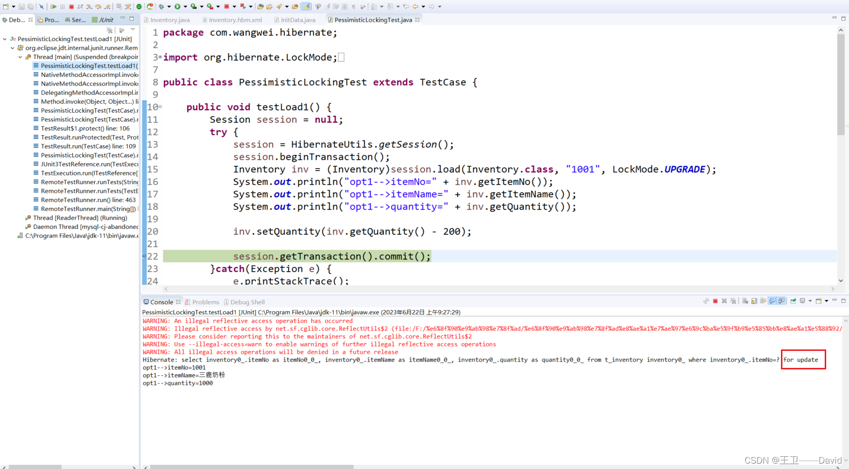
Task: Click the Step Over icon
Action: (98, 6)
